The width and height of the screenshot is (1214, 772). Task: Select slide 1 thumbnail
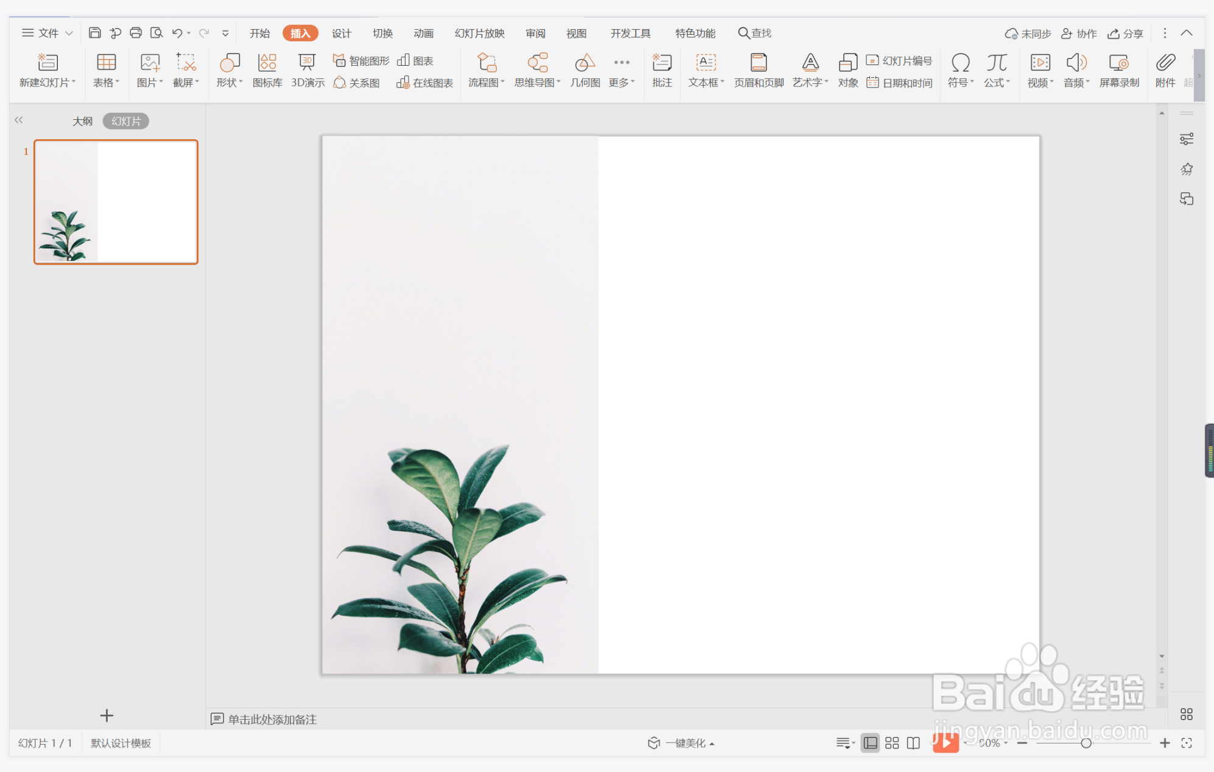tap(116, 202)
